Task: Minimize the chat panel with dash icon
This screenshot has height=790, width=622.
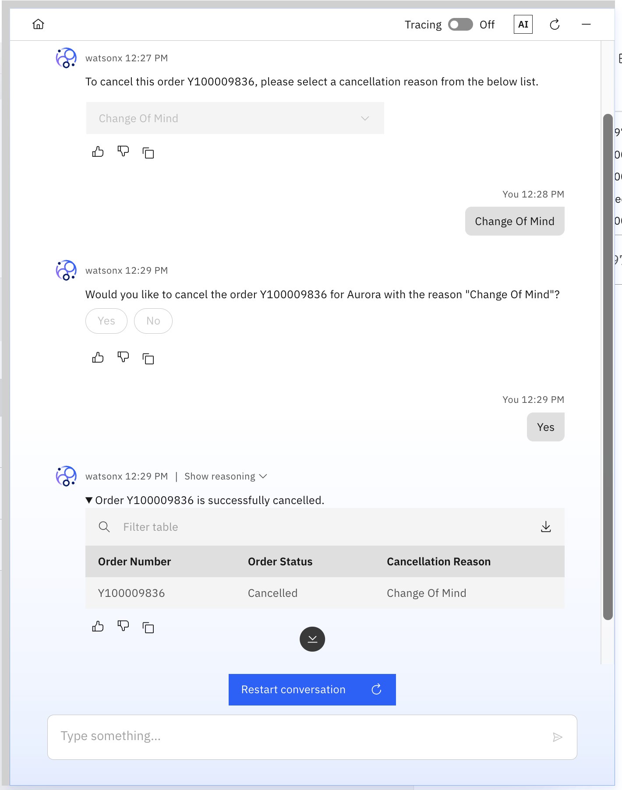Action: click(x=586, y=25)
